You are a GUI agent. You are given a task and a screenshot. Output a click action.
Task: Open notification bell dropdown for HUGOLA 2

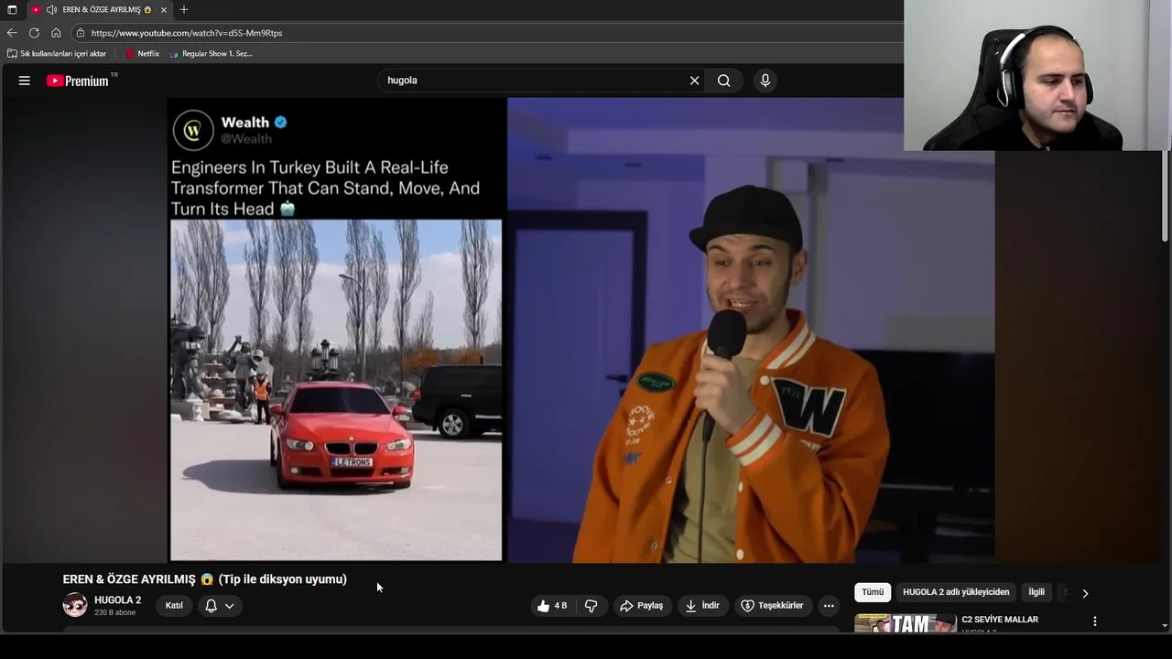point(220,606)
